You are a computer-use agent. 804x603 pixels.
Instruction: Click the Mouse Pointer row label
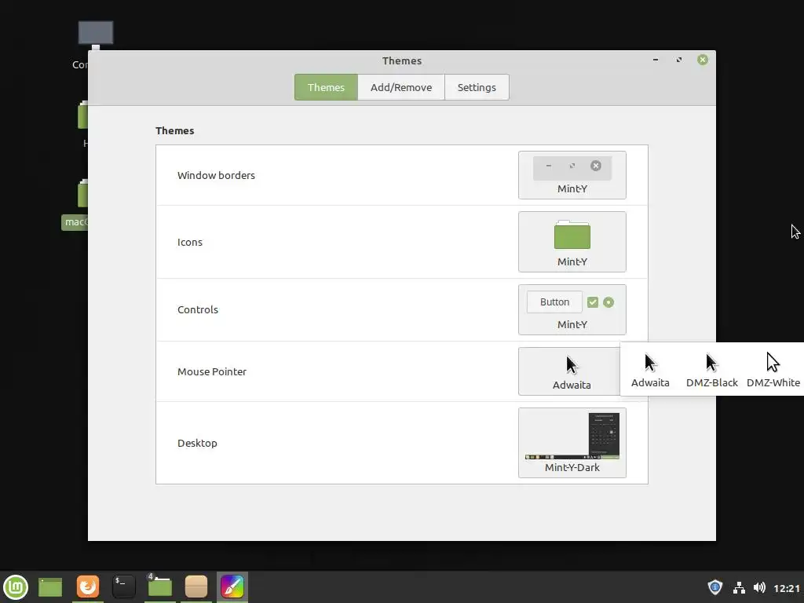point(212,371)
